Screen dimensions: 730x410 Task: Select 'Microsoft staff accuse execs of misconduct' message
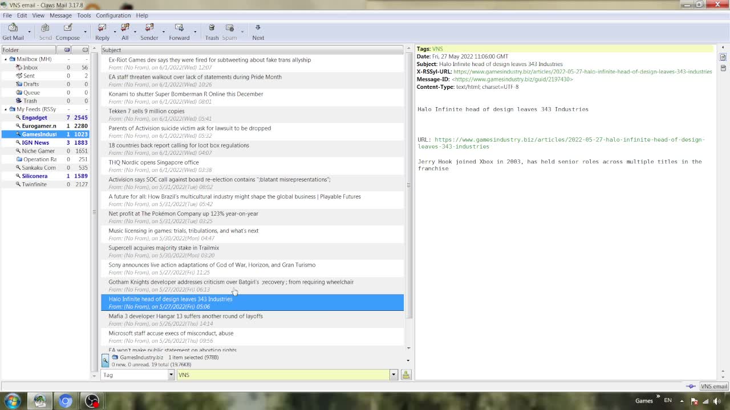coord(252,337)
